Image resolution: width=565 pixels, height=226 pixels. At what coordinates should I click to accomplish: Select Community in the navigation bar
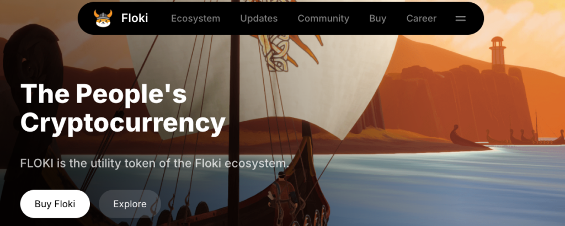323,18
